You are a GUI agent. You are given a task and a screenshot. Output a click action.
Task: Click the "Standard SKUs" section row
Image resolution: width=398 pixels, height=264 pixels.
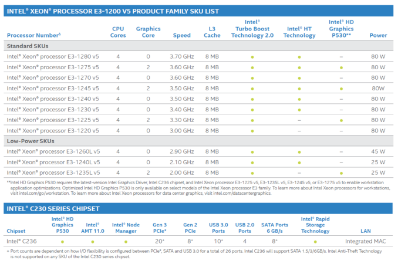198,46
